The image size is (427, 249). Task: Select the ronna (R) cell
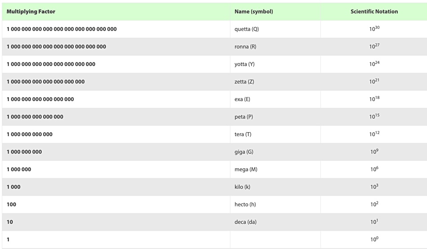click(276, 47)
